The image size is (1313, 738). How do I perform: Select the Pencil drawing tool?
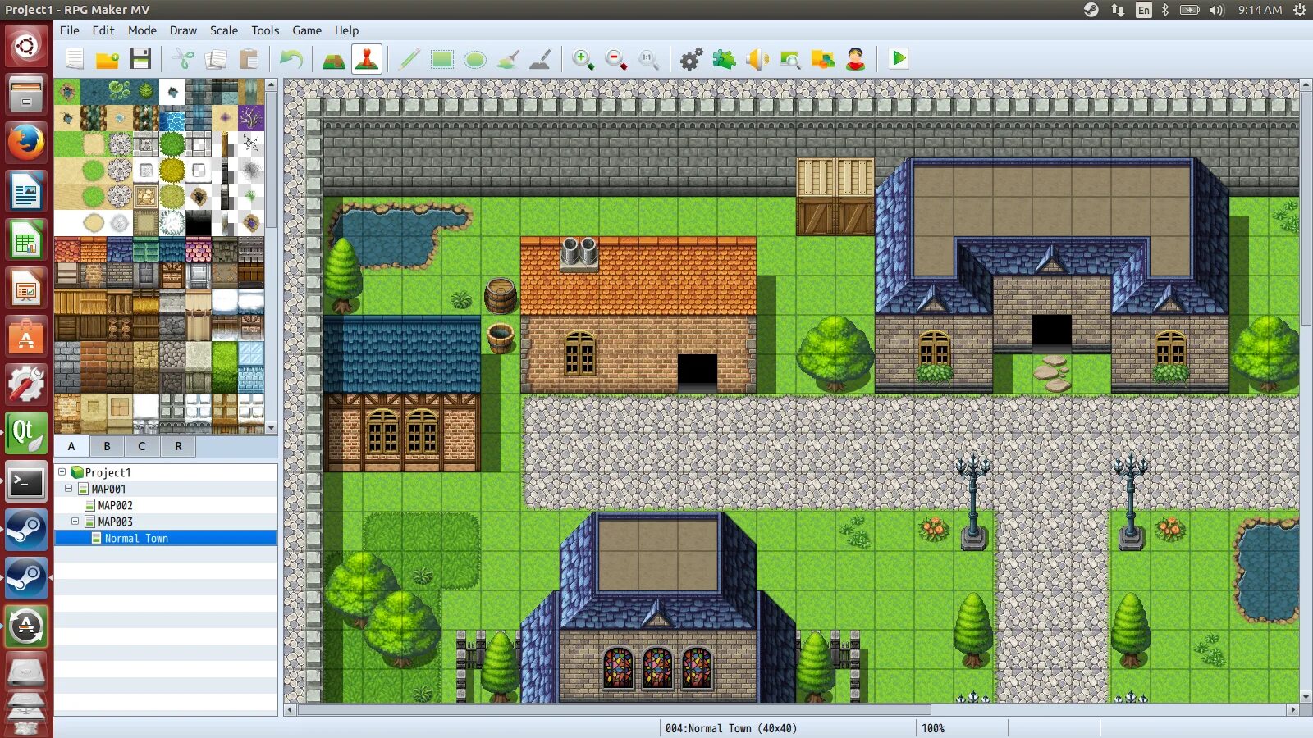(x=409, y=59)
